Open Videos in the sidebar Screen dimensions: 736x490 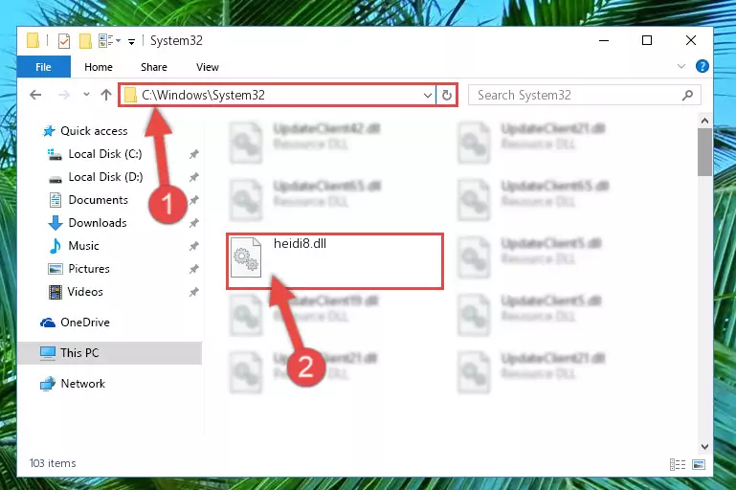[x=85, y=292]
